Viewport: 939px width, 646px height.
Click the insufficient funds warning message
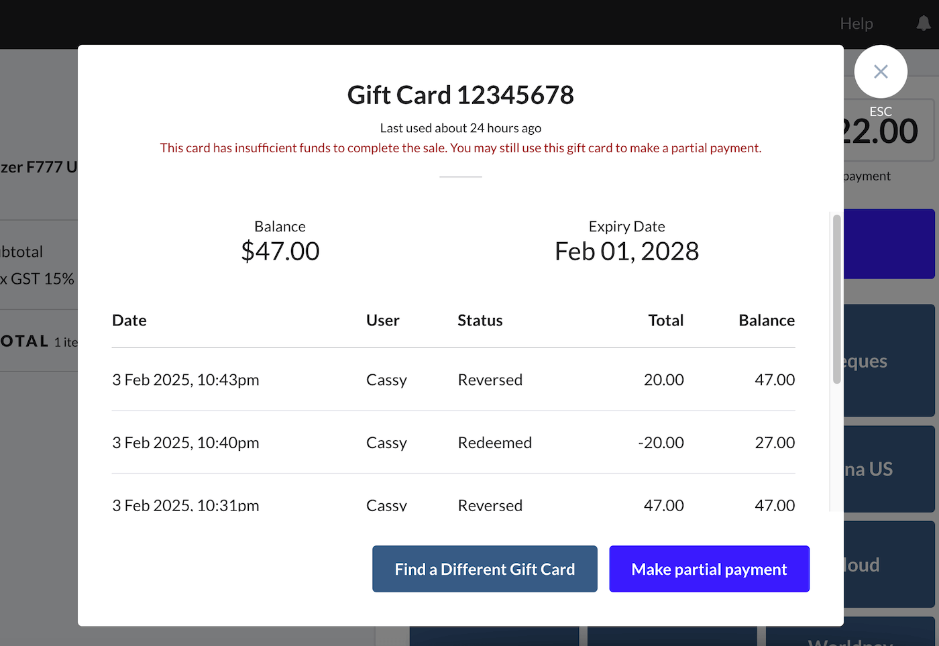(x=461, y=148)
